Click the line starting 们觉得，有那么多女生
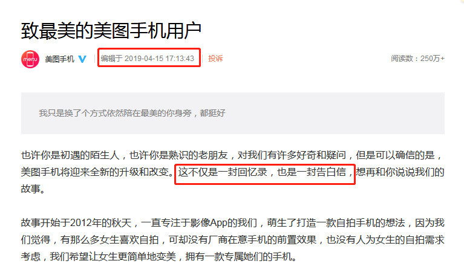Viewport: 464px width, 278px height. click(x=232, y=239)
